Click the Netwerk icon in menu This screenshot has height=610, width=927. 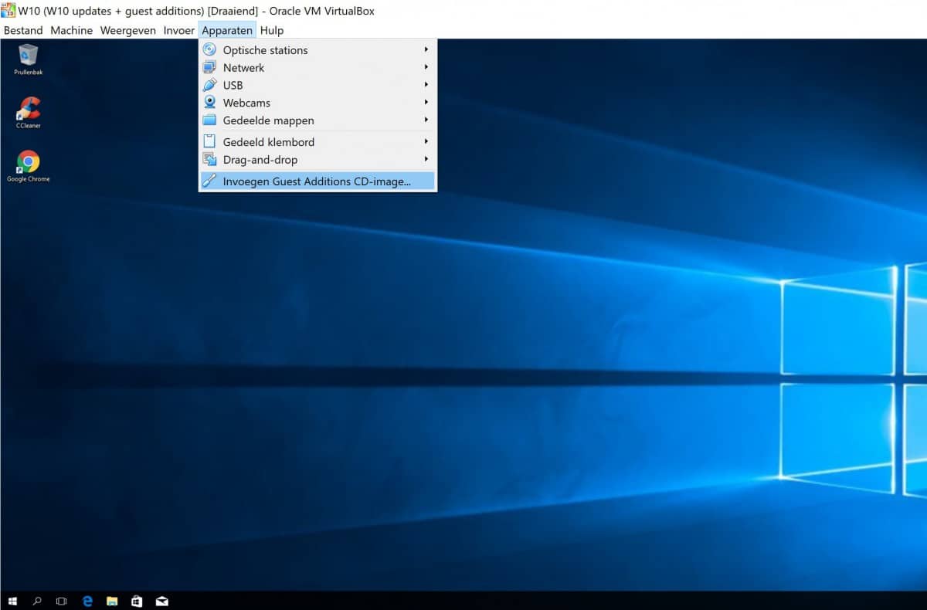coord(209,68)
